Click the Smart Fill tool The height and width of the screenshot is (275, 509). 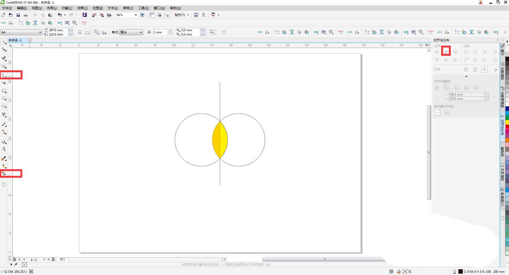[4, 173]
